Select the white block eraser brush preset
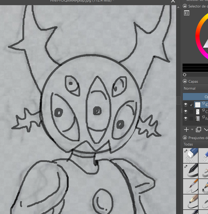Image resolution: width=208 pixels, height=214 pixels. point(191,156)
